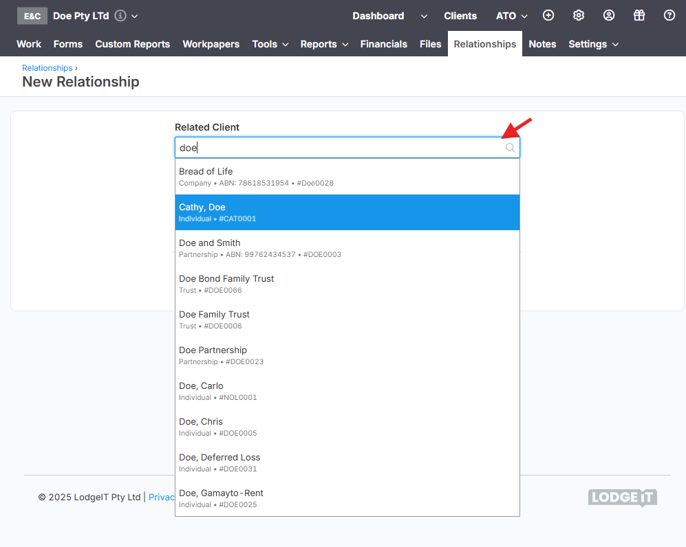Open the settings gear icon
This screenshot has width=686, height=547.
[x=579, y=15]
